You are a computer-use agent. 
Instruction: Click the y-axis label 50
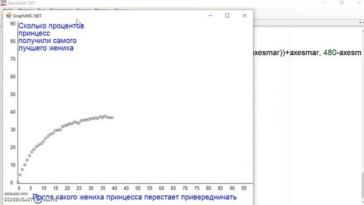[13, 95]
